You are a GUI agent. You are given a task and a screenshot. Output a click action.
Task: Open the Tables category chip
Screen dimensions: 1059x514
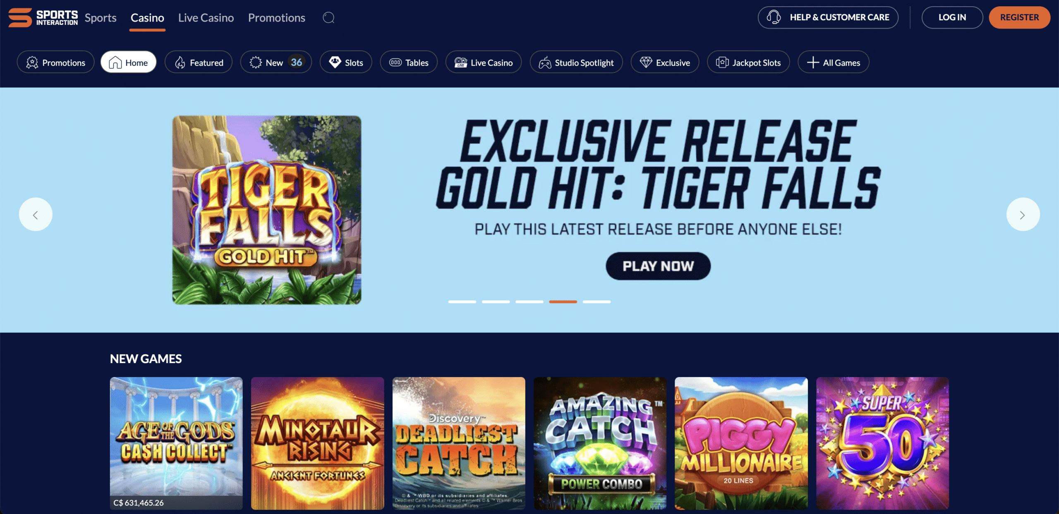(x=409, y=62)
